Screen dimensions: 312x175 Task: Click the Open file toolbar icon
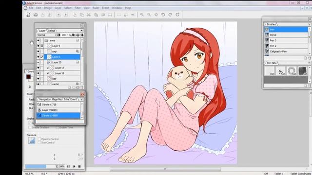(x=36, y=15)
